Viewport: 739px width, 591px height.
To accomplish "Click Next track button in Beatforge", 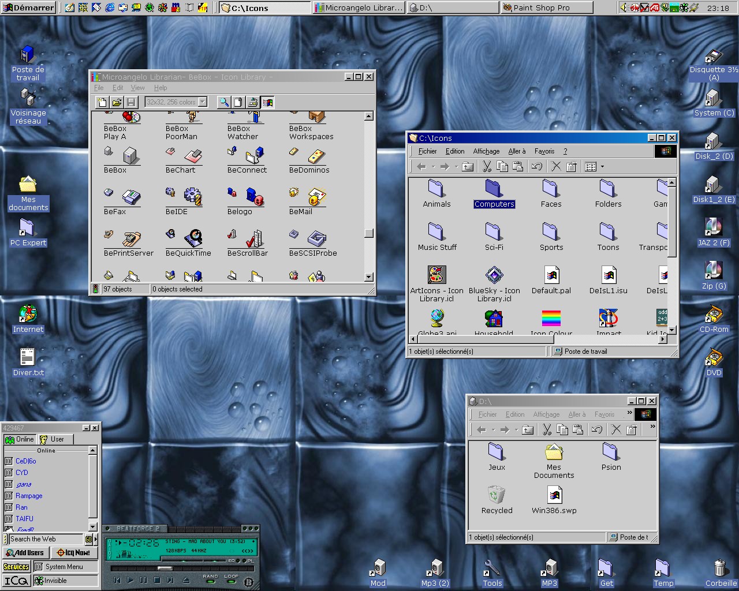I will 170,580.
